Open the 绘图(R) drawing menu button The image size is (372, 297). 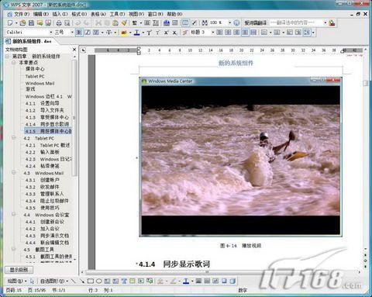click(x=16, y=281)
